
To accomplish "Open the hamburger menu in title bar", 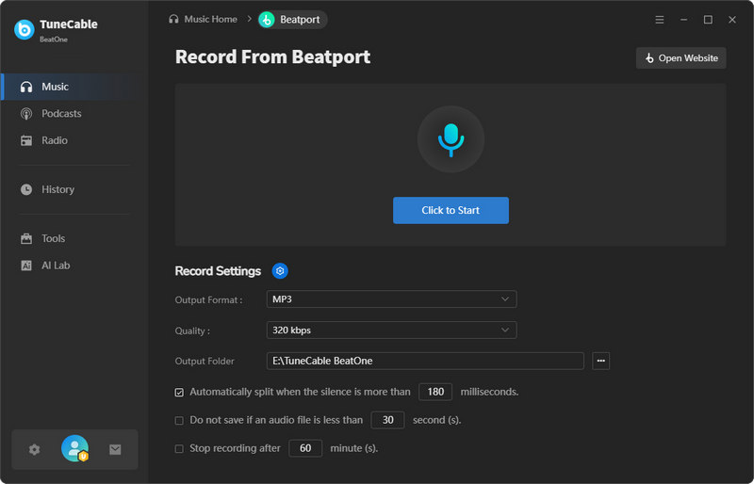I will (x=659, y=20).
